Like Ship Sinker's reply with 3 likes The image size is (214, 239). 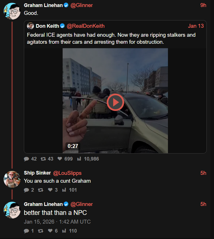pyautogui.click(x=50, y=190)
